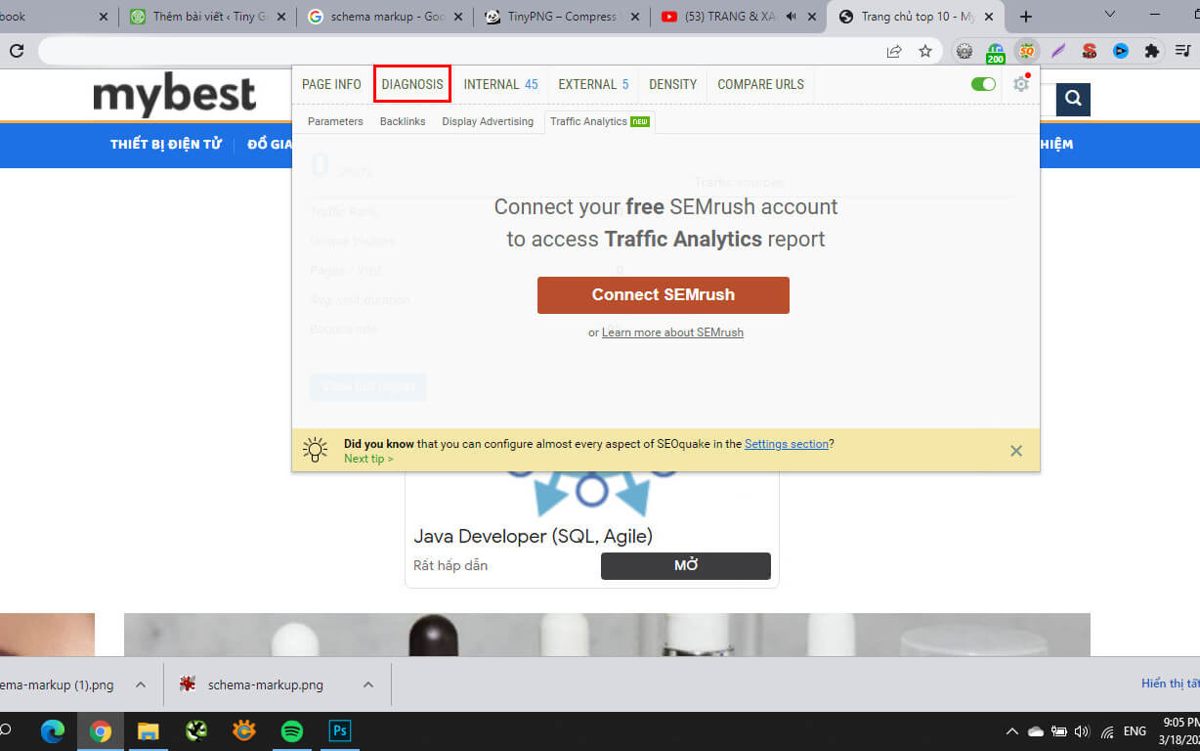This screenshot has height=751, width=1200.
Task: Click the battery status icon in tray
Action: click(x=1059, y=731)
